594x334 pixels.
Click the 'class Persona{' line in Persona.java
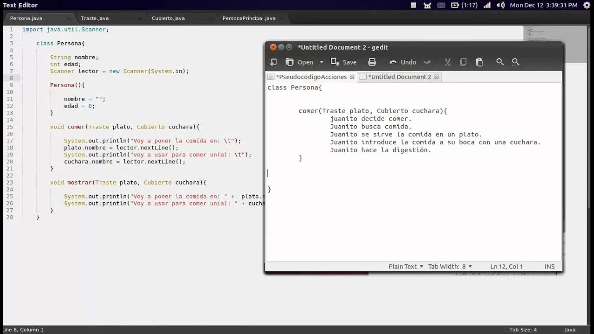60,43
